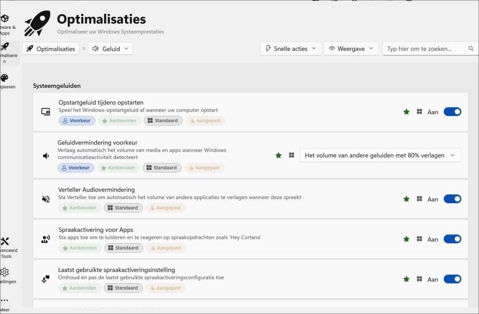Select Aangepast preset for Opstartgeluid tijdens opstarten

[x=205, y=121]
